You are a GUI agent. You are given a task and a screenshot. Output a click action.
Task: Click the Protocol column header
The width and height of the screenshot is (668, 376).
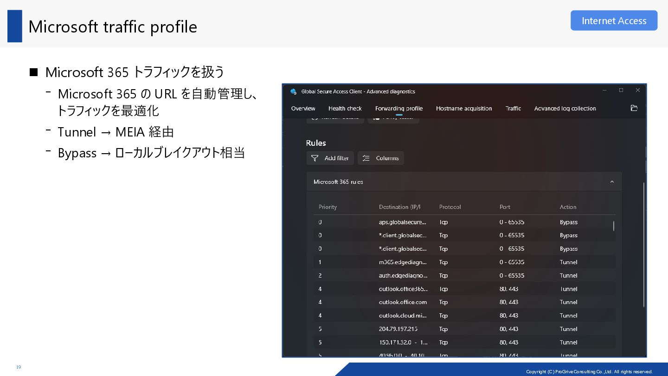pos(450,207)
